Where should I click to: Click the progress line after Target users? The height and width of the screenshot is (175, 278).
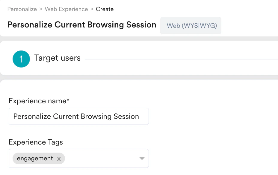(180, 59)
